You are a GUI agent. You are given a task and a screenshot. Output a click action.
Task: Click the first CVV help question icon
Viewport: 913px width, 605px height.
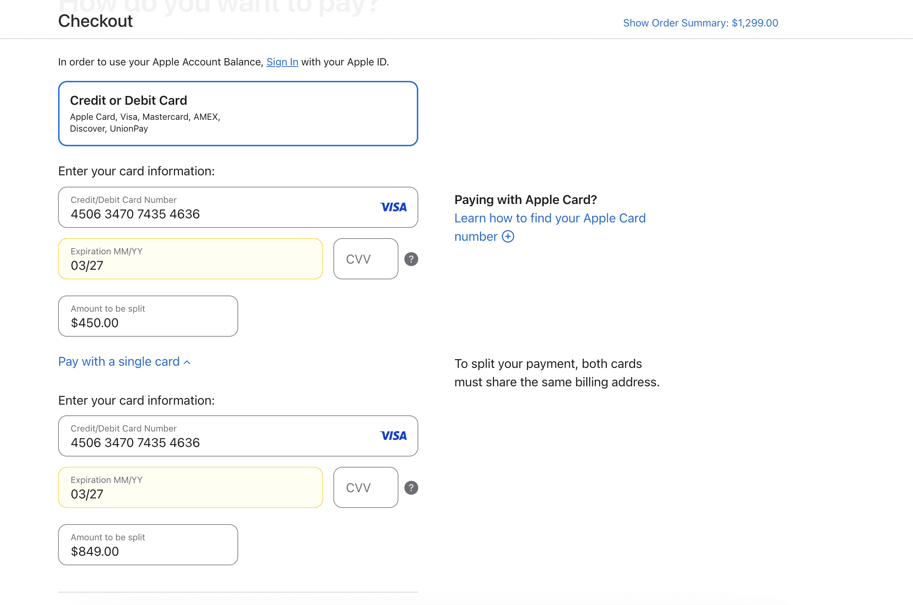click(411, 259)
